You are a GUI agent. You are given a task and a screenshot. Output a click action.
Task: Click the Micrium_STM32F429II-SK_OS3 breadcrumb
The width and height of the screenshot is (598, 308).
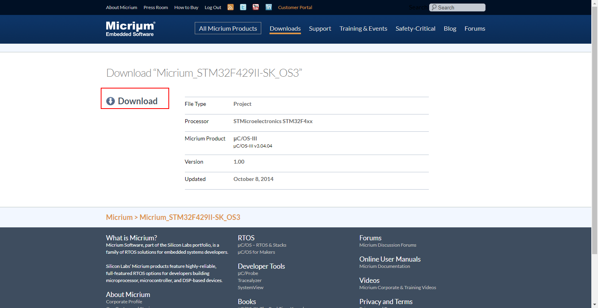coord(190,218)
